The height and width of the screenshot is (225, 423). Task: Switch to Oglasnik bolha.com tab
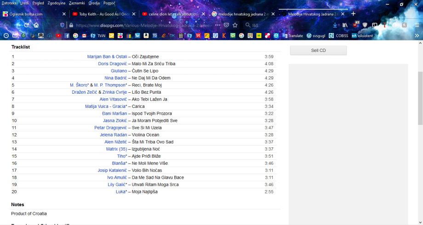pyautogui.click(x=34, y=14)
